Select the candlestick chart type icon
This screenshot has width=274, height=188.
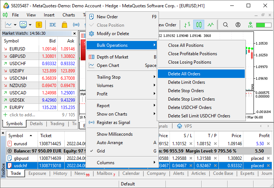coord(199,25)
